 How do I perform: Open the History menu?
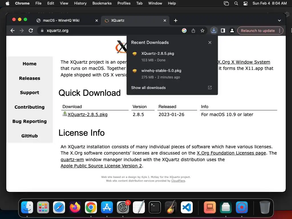click(80, 3)
